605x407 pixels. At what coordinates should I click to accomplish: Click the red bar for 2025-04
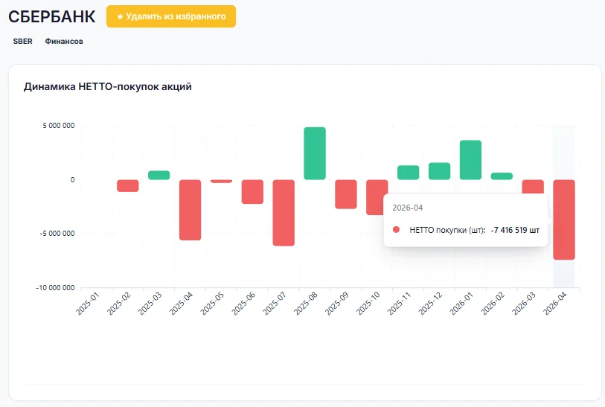191,210
